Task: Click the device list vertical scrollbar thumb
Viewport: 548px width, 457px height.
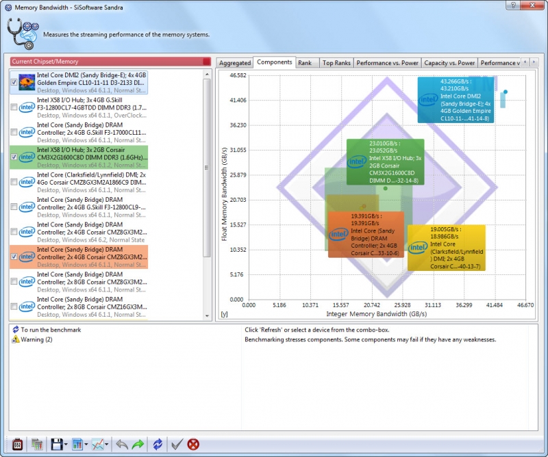Action: [207, 168]
